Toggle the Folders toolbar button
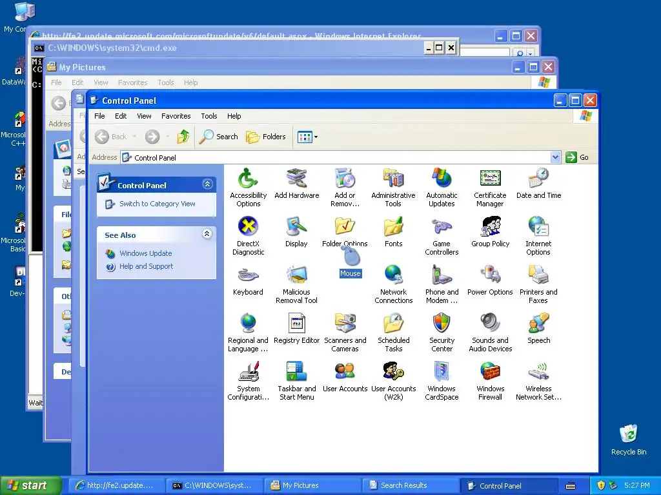 pos(266,137)
